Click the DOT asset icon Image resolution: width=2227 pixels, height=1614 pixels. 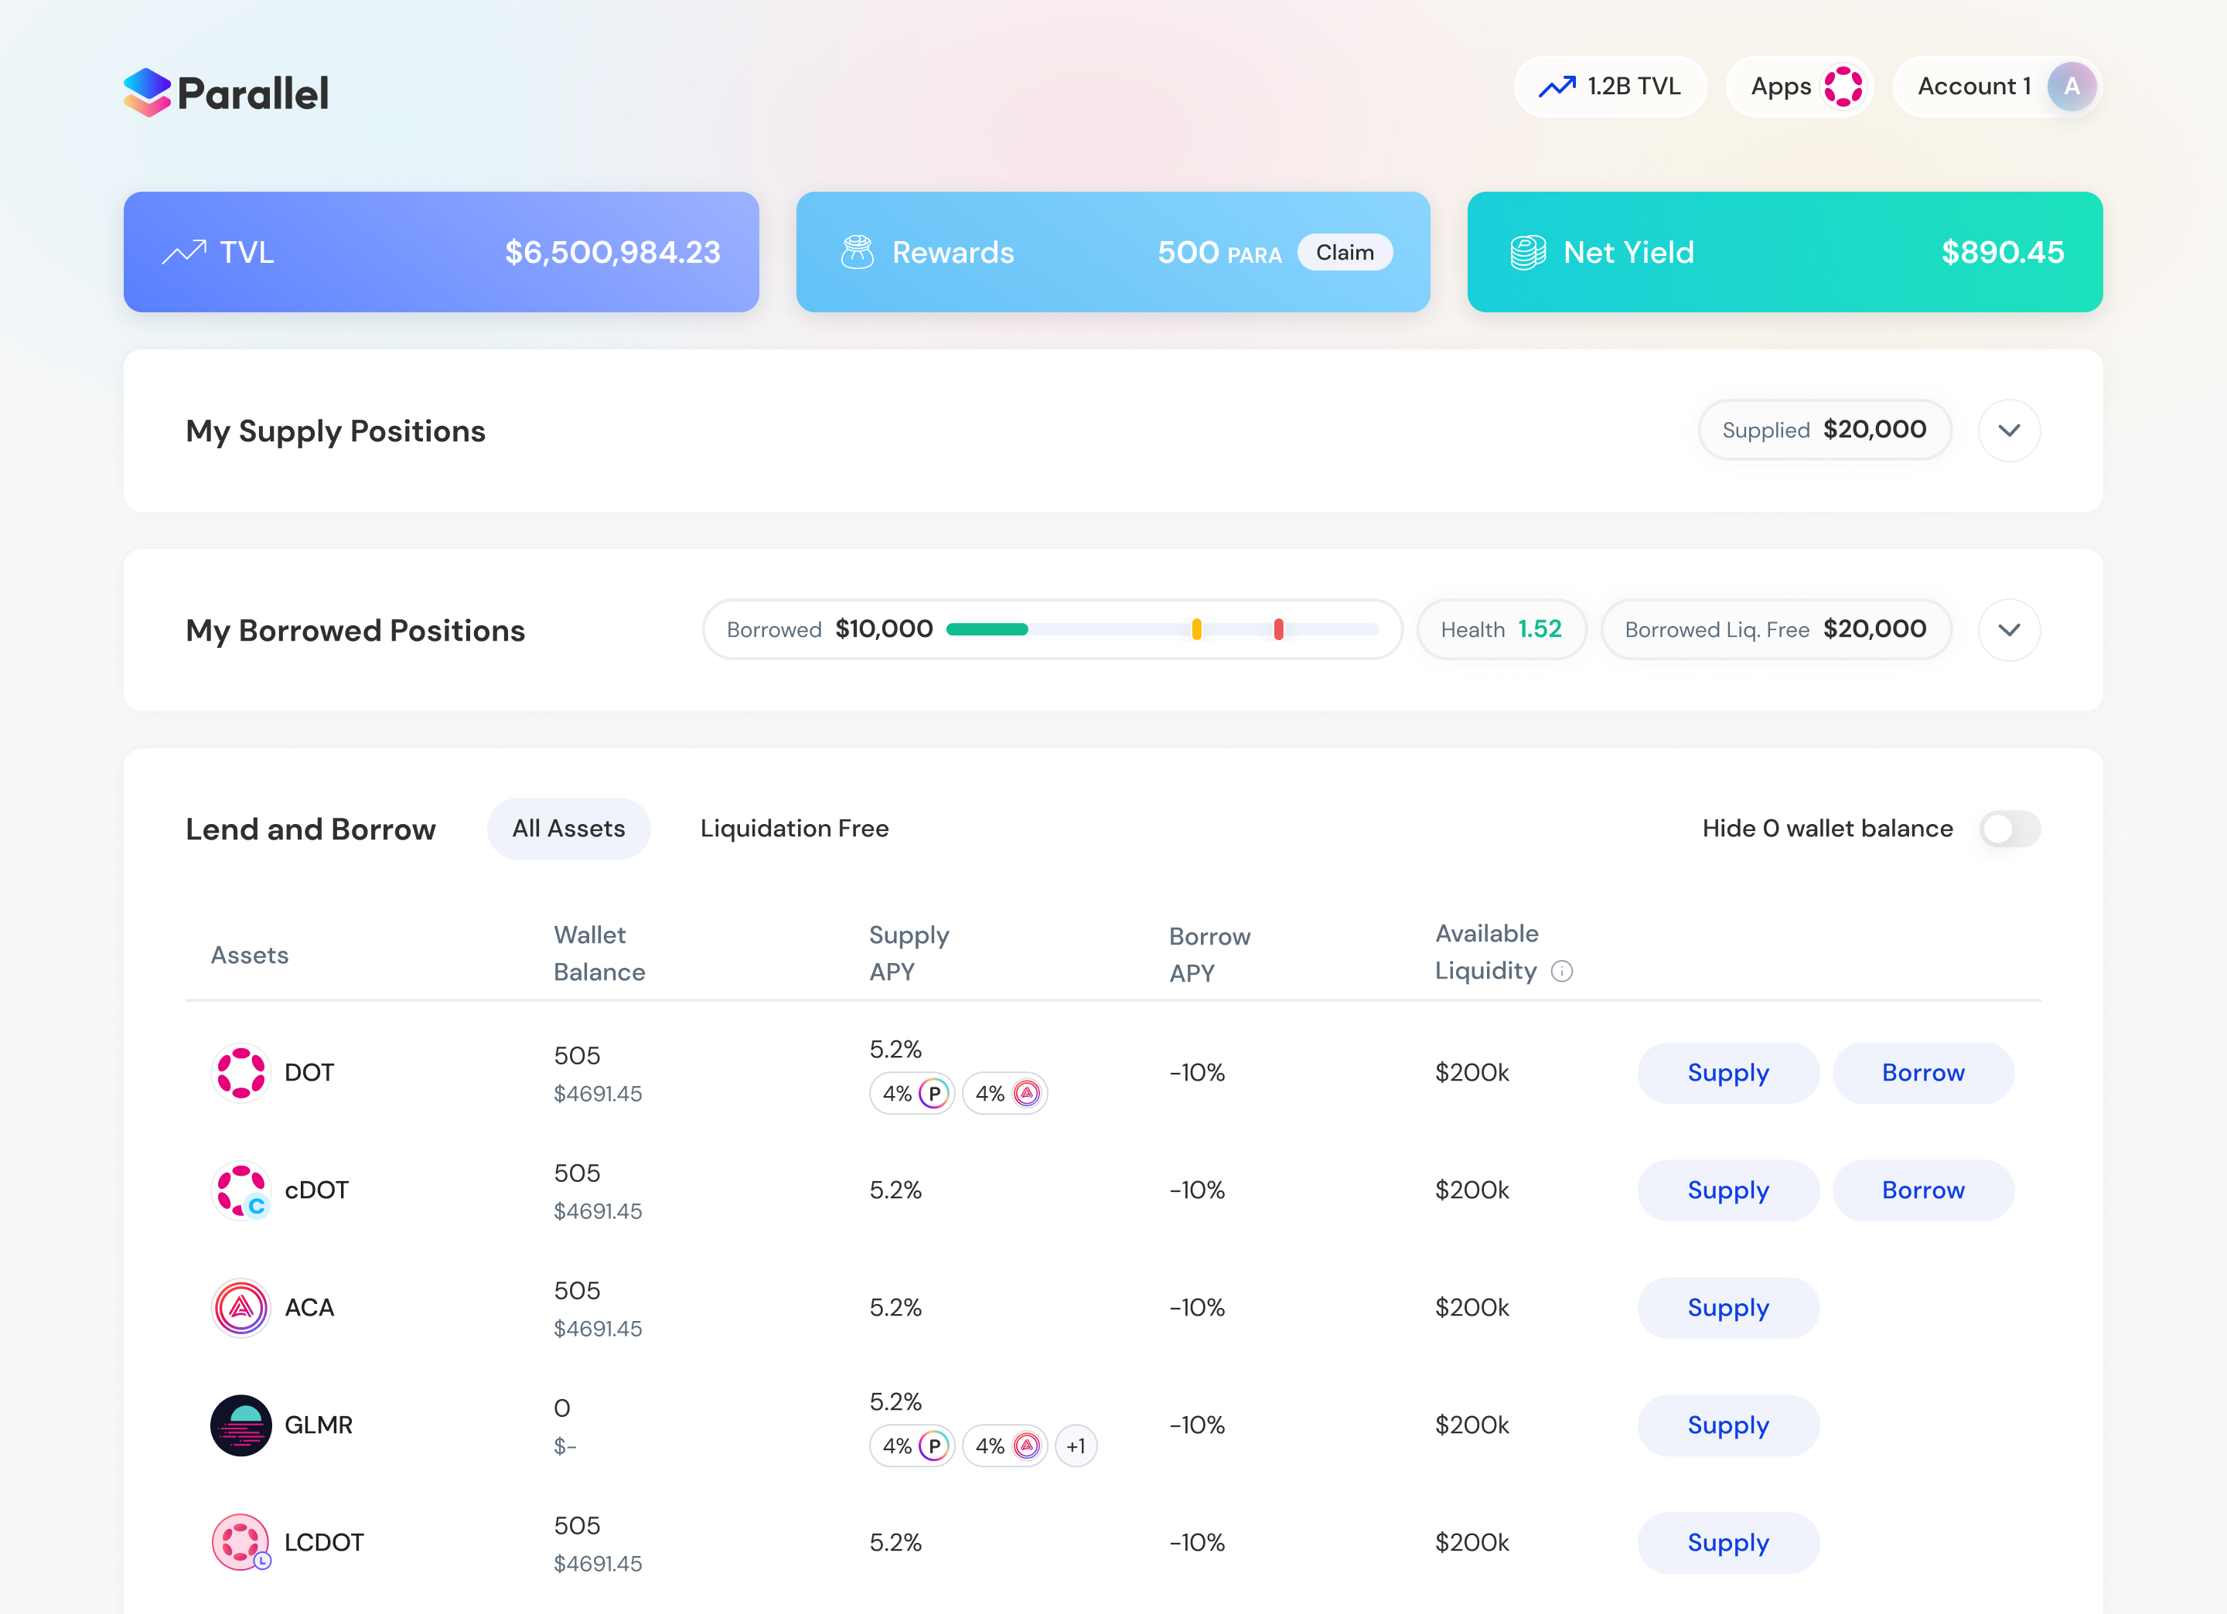tap(240, 1072)
